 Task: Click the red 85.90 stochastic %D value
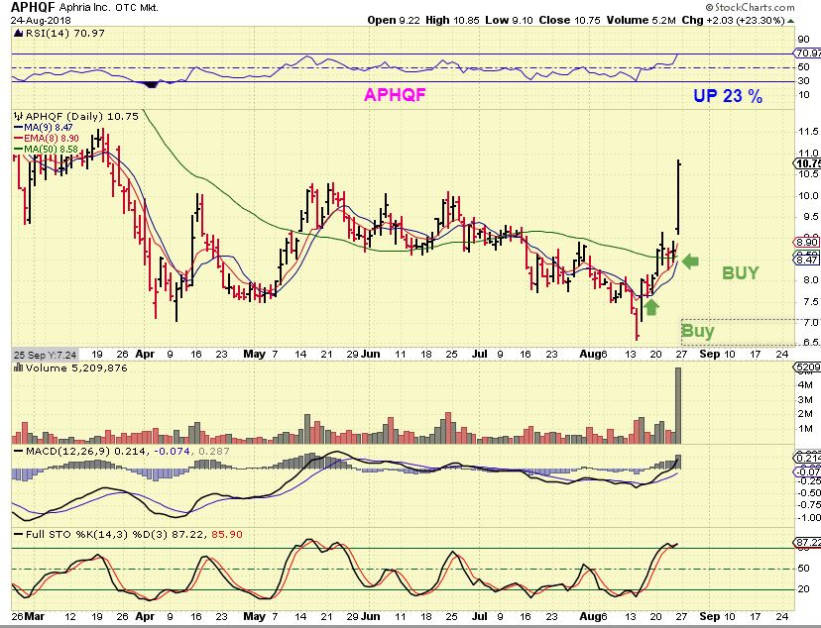[227, 535]
